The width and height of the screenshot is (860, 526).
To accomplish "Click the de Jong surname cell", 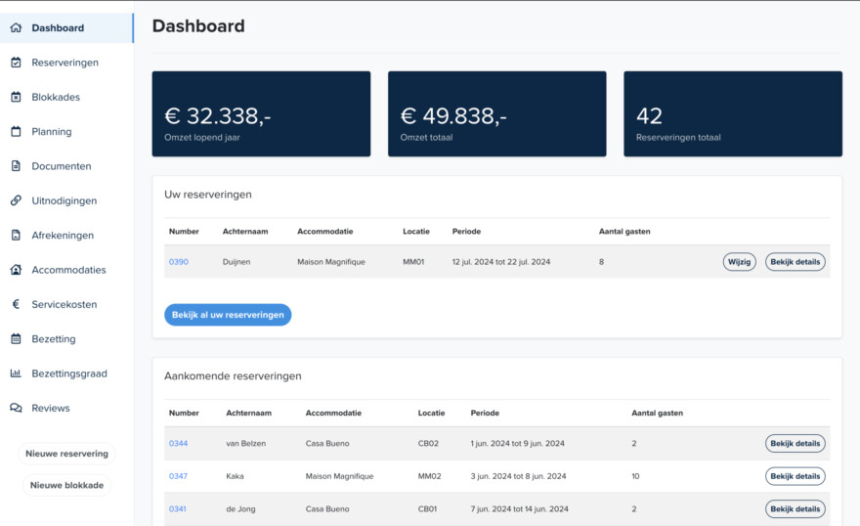I will pos(240,509).
